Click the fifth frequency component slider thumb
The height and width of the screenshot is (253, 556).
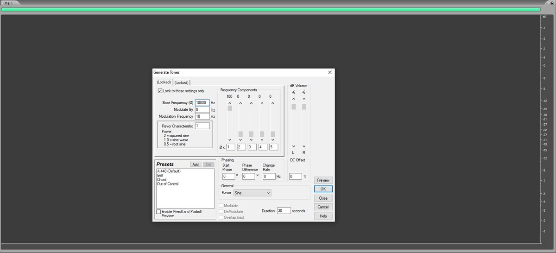(x=272, y=134)
